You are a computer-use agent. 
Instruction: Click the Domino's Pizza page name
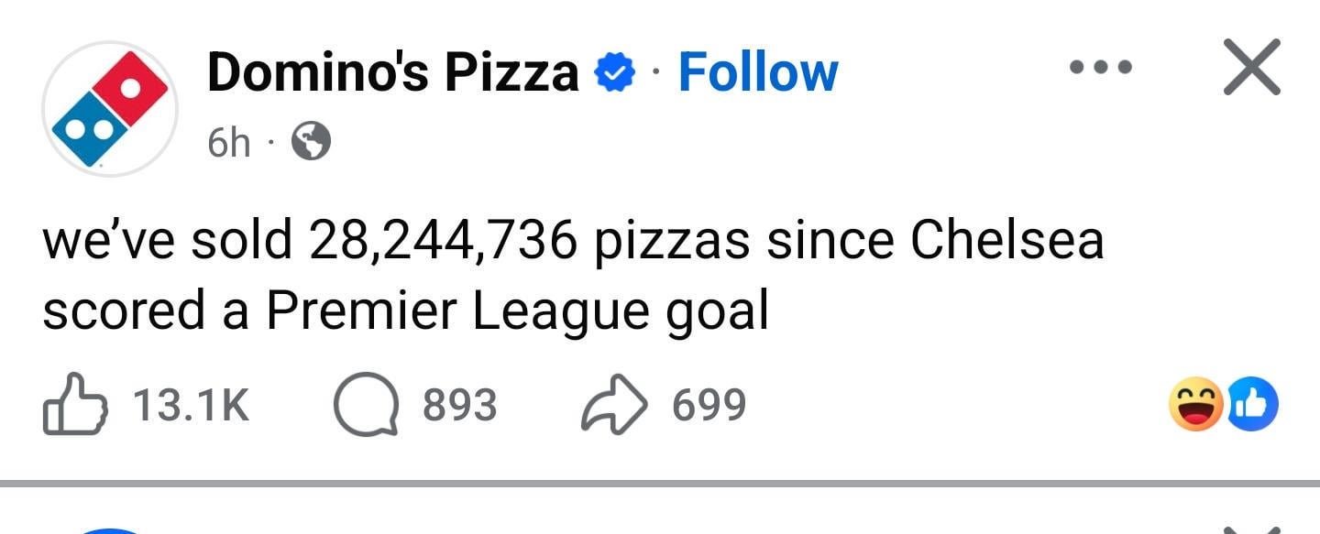coord(392,71)
